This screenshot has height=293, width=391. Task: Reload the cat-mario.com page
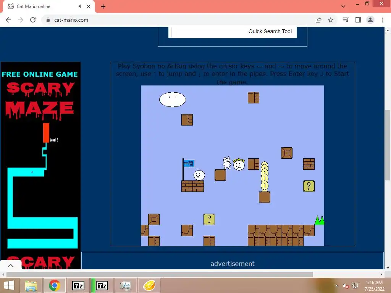33,20
